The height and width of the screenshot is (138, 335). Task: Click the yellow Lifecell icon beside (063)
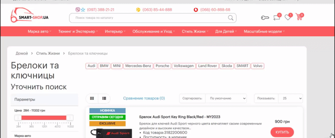point(138,10)
